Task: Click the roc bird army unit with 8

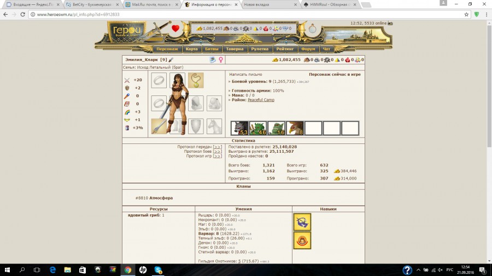Action: (x=295, y=128)
